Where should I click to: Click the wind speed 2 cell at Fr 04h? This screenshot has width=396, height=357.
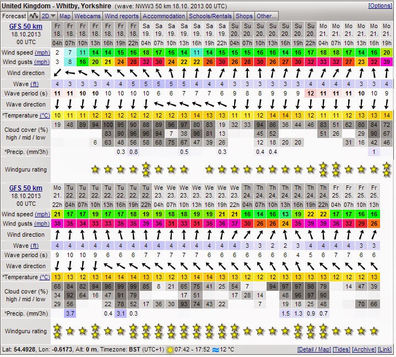point(57,52)
